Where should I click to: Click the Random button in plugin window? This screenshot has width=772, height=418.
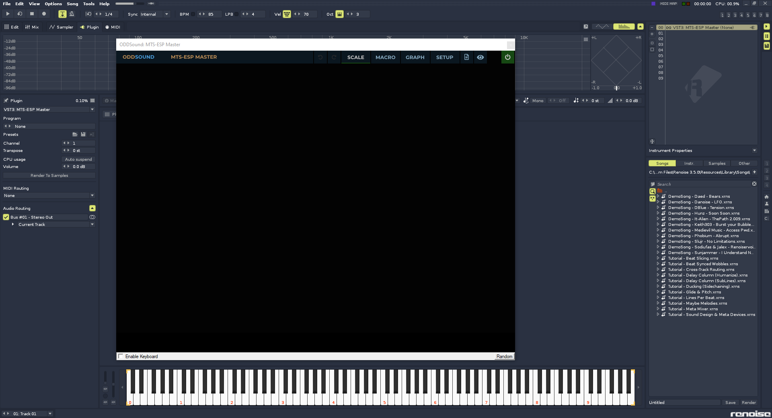pos(504,357)
